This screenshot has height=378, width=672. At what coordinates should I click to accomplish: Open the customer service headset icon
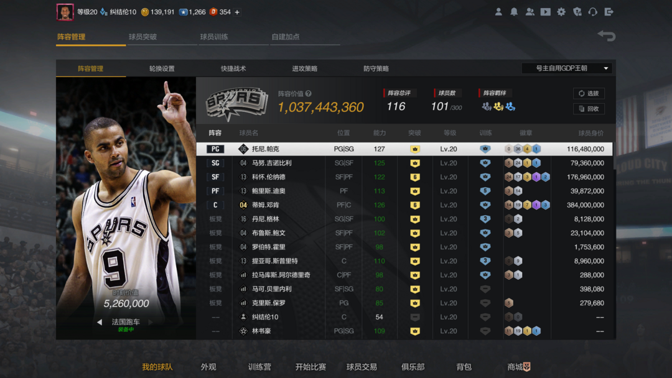pos(593,12)
